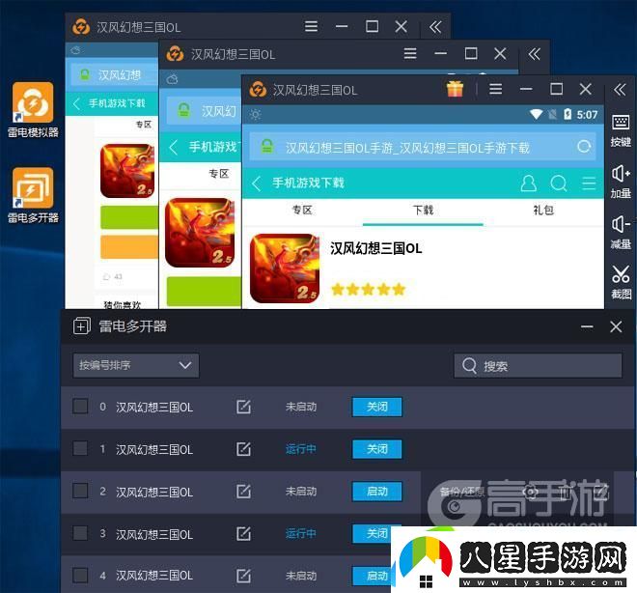Open user profile icon in teal header
This screenshot has width=637, height=593.
(528, 184)
